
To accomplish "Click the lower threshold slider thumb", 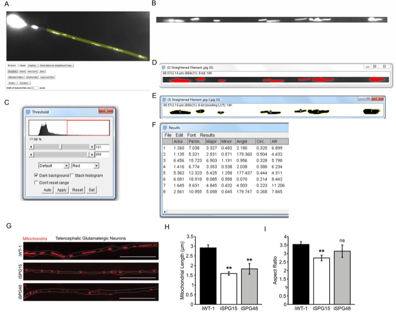I will 60,147.
